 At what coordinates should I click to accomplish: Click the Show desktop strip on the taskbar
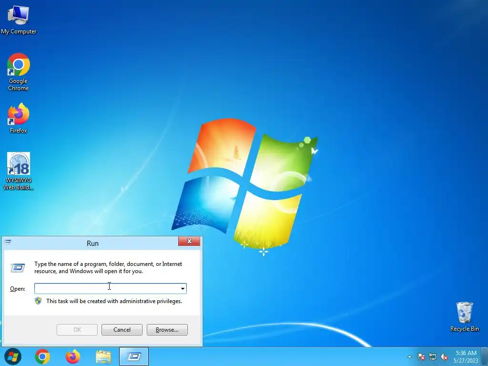point(485,356)
